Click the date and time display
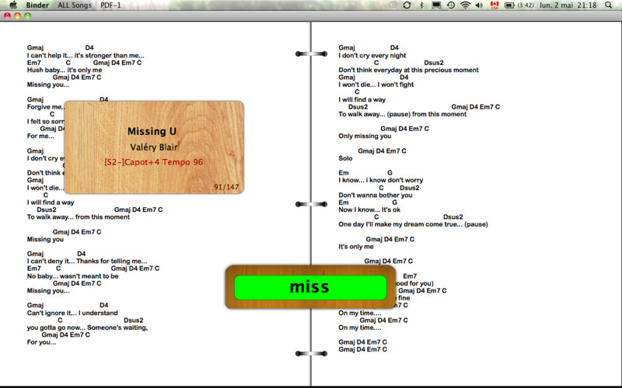 point(571,5)
